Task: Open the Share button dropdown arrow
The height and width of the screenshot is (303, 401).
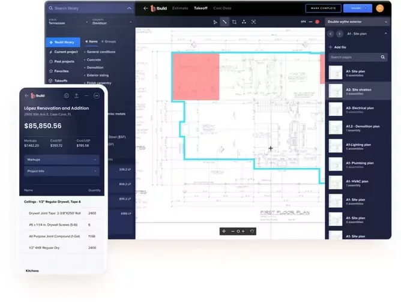Action: (x=366, y=8)
